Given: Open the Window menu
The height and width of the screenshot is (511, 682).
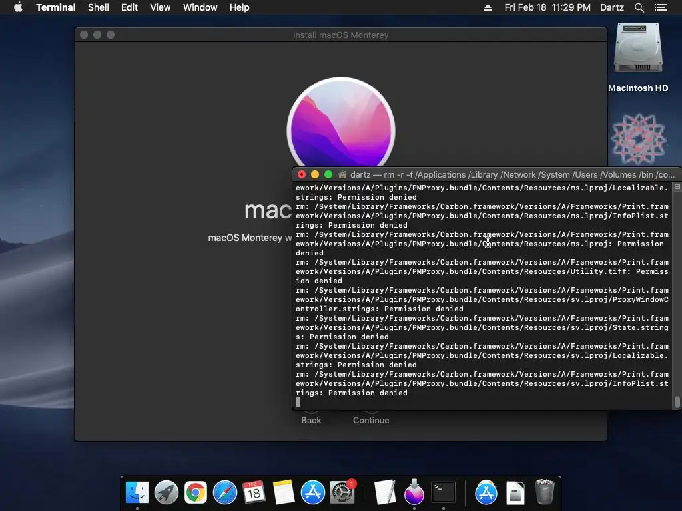Looking at the screenshot, I should tap(200, 7).
